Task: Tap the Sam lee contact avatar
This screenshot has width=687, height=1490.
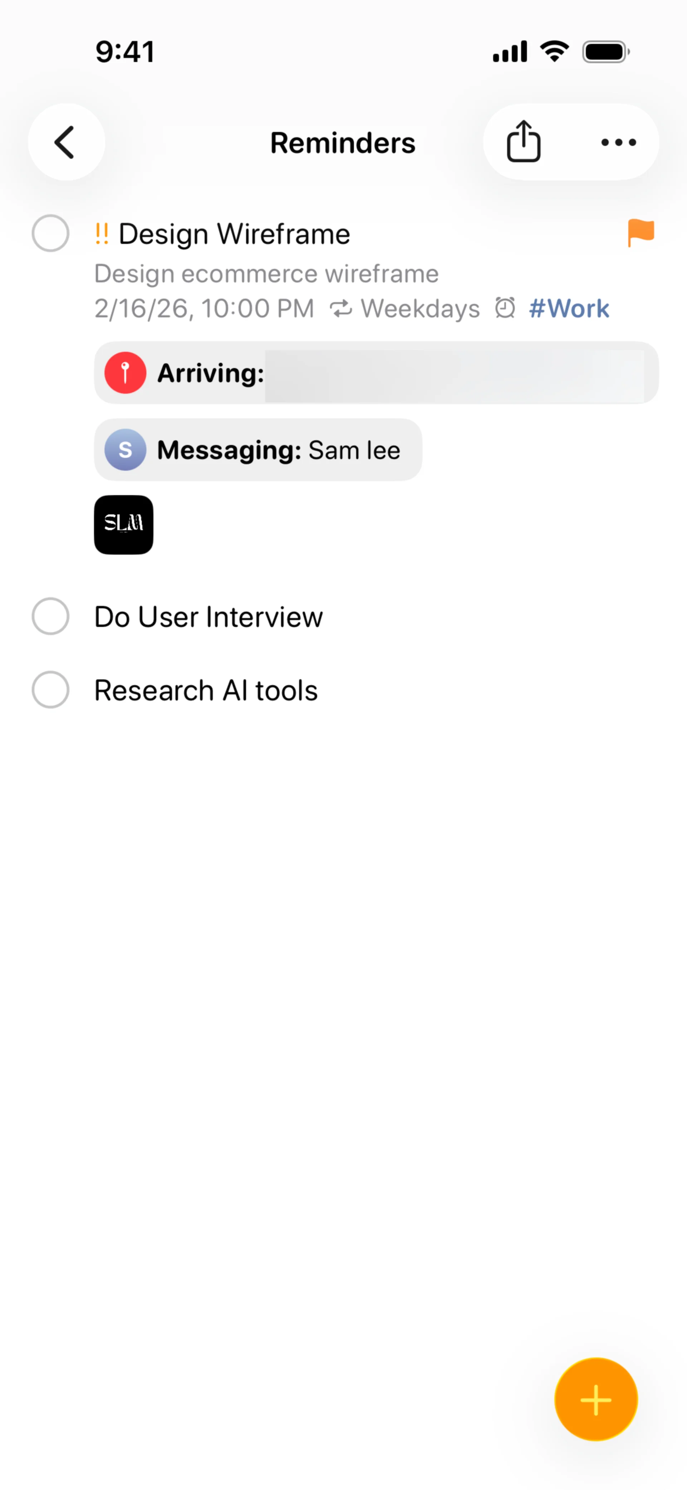Action: [x=125, y=449]
